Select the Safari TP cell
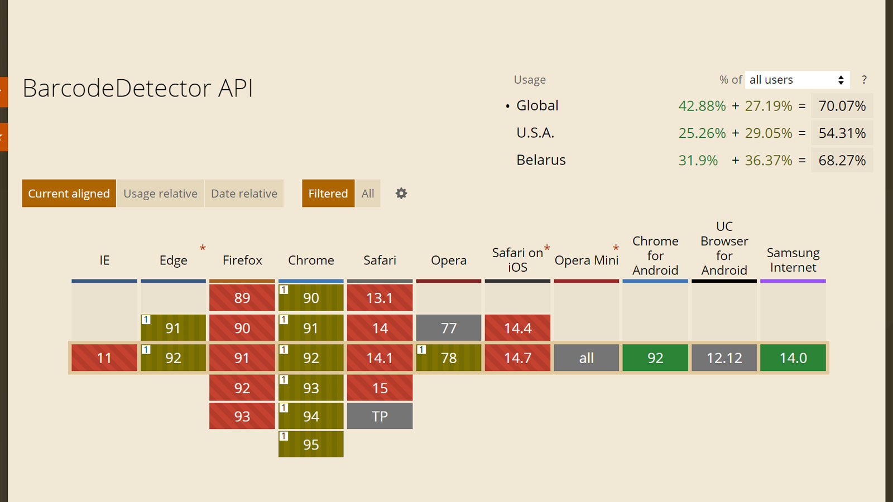This screenshot has width=893, height=502. click(x=380, y=416)
